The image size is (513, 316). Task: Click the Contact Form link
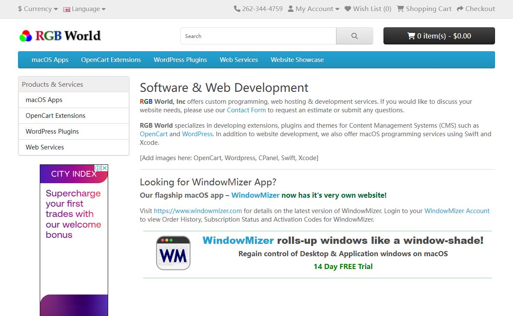click(x=246, y=110)
